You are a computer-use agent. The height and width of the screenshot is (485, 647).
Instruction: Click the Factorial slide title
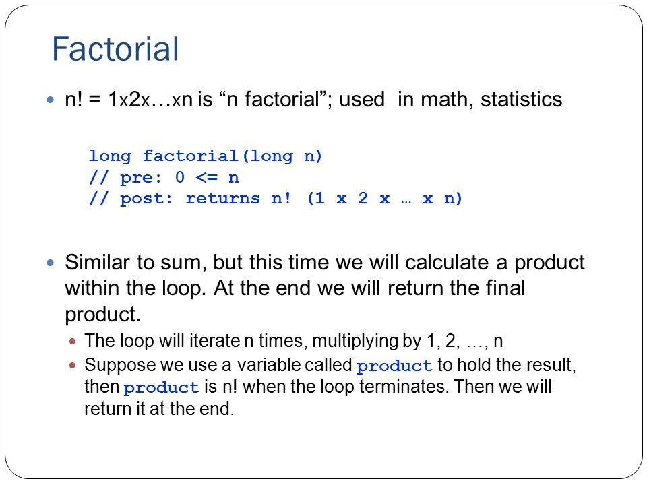pyautogui.click(x=115, y=49)
